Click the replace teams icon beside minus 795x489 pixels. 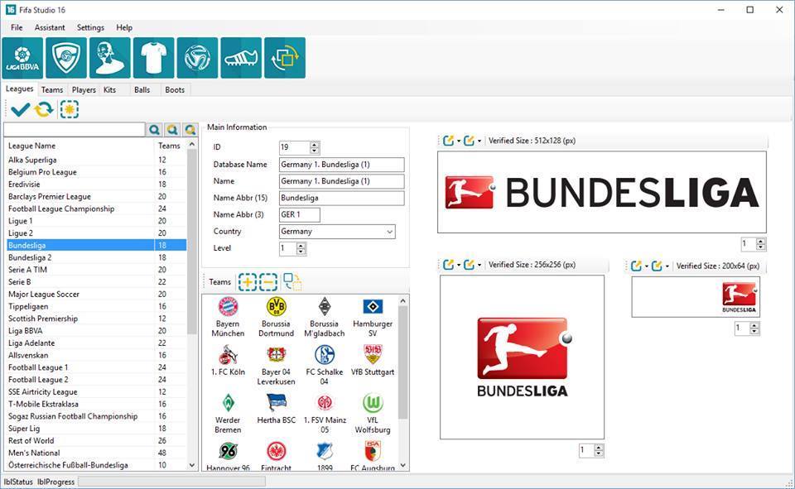click(292, 282)
